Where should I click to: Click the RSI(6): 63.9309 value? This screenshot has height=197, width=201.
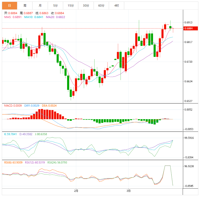pos(13,162)
